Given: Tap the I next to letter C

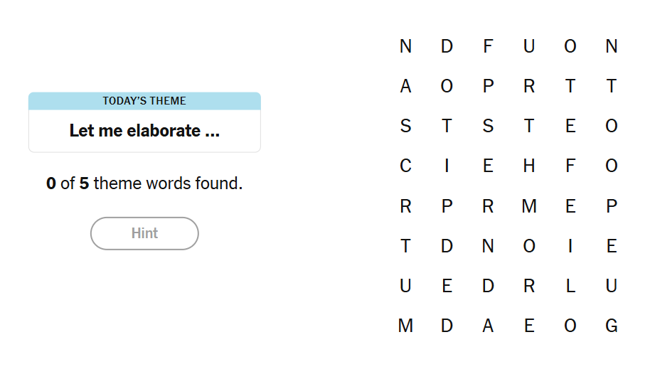Looking at the screenshot, I should (x=447, y=166).
